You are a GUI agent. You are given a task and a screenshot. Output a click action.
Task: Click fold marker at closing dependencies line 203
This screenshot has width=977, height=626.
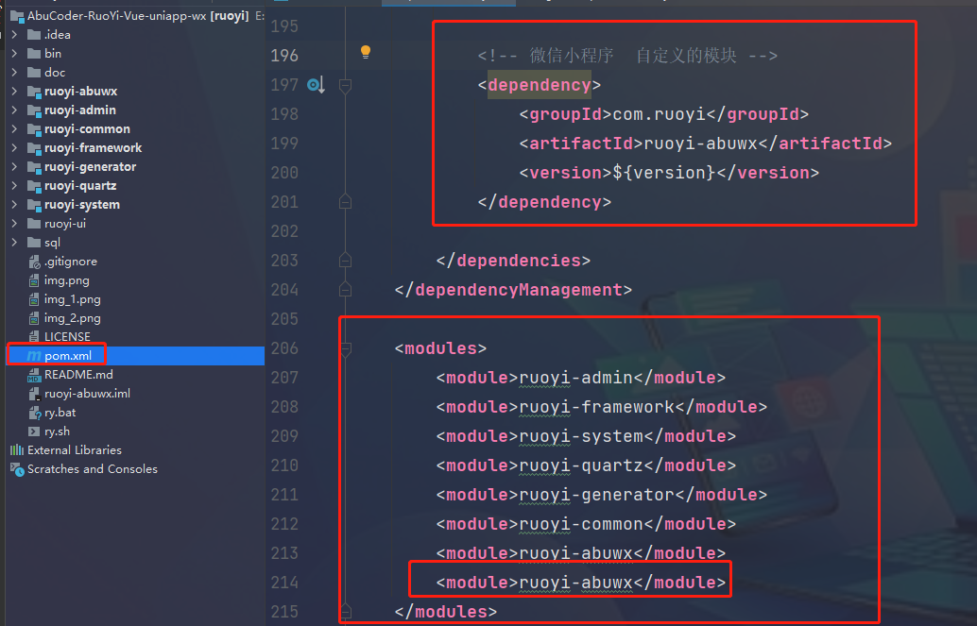click(345, 260)
